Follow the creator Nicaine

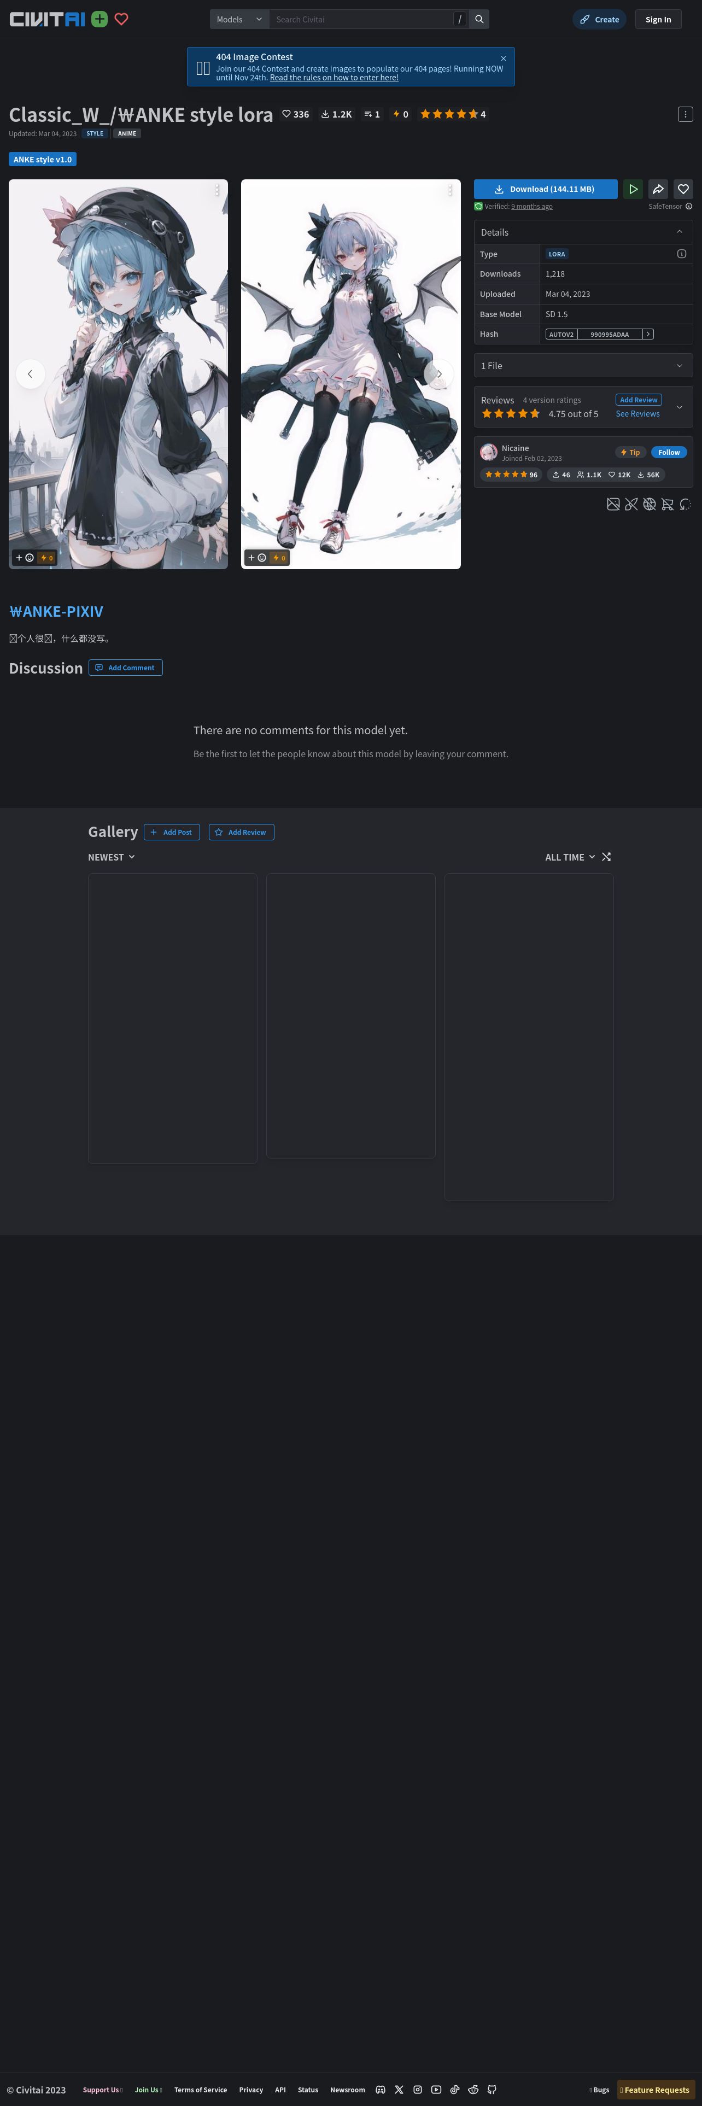(x=669, y=452)
